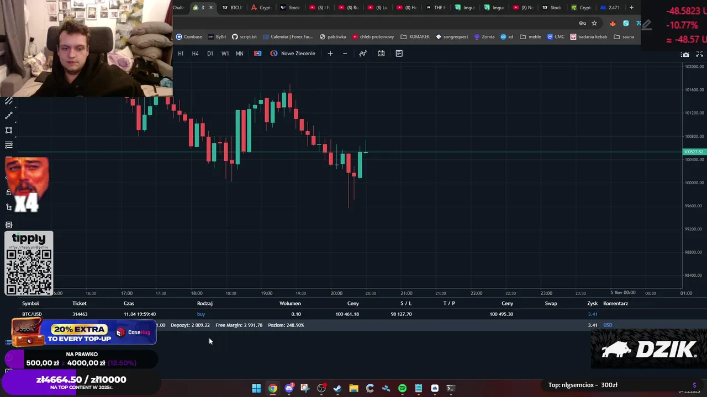Click the current price 100 495.30
This screenshot has width=707, height=397.
(x=501, y=314)
